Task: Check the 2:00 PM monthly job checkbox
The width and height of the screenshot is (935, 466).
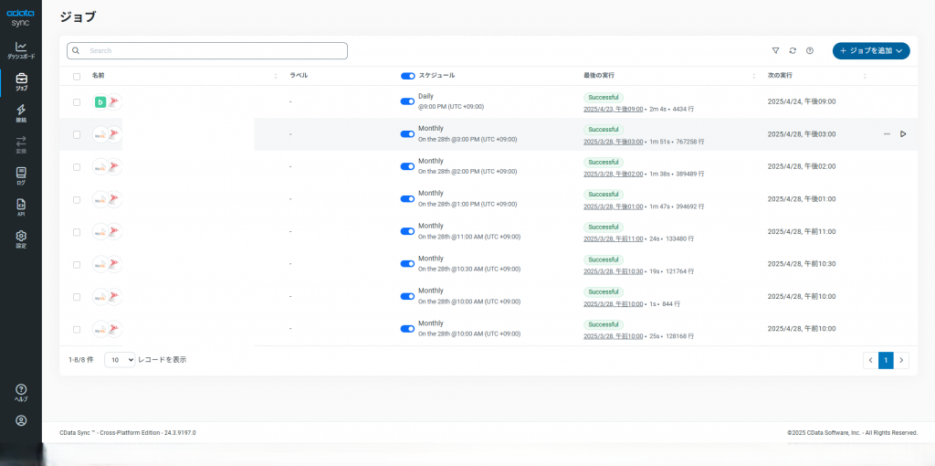Action: [77, 167]
